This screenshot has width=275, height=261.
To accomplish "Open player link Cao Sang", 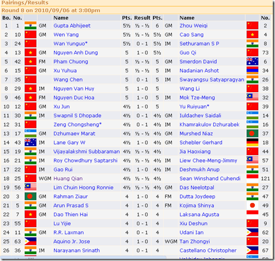I will (x=191, y=35).
